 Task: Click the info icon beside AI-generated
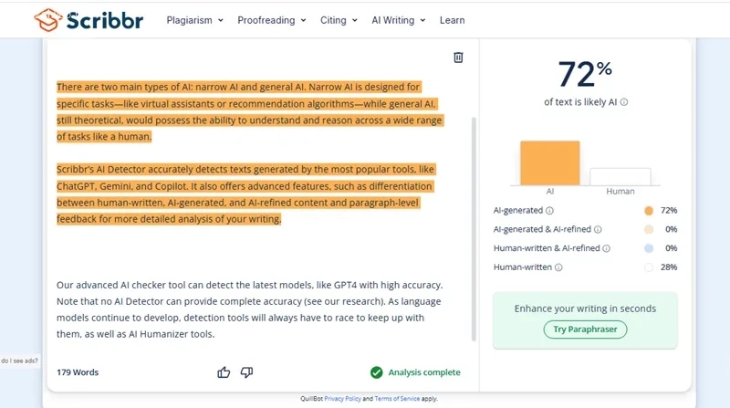pyautogui.click(x=549, y=211)
